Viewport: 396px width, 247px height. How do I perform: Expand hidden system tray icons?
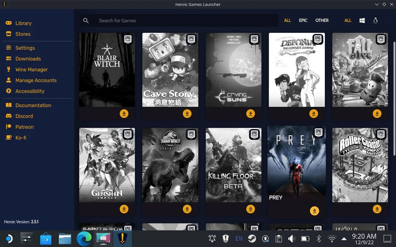point(344,239)
